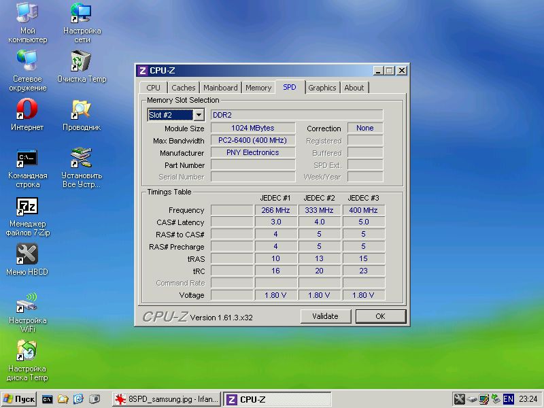Switch to the 8SPD_samsung.jpg IrfanView taskbar window
This screenshot has height=408, width=544.
point(167,399)
